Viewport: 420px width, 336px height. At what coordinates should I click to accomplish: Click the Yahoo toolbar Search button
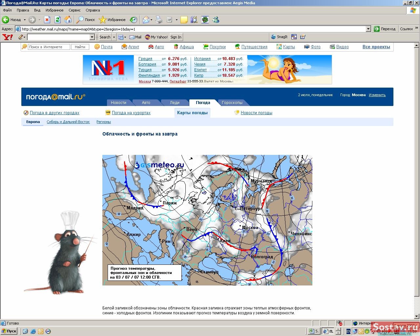click(105, 37)
